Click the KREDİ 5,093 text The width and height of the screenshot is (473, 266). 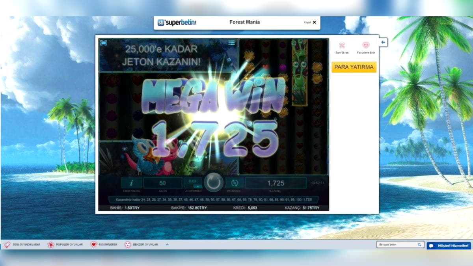pos(246,208)
